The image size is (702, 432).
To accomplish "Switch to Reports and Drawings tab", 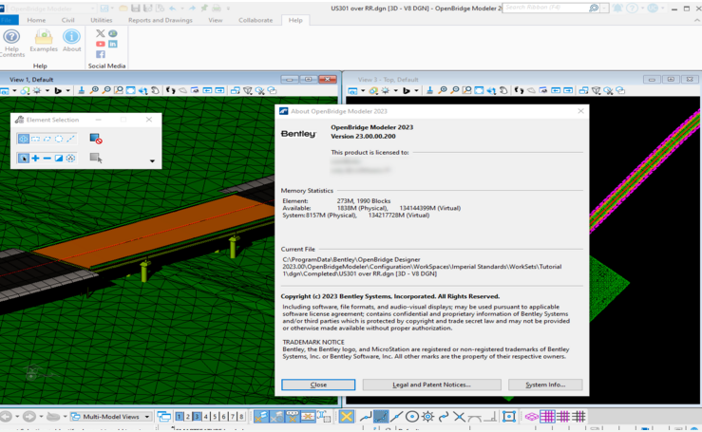I will [x=161, y=20].
